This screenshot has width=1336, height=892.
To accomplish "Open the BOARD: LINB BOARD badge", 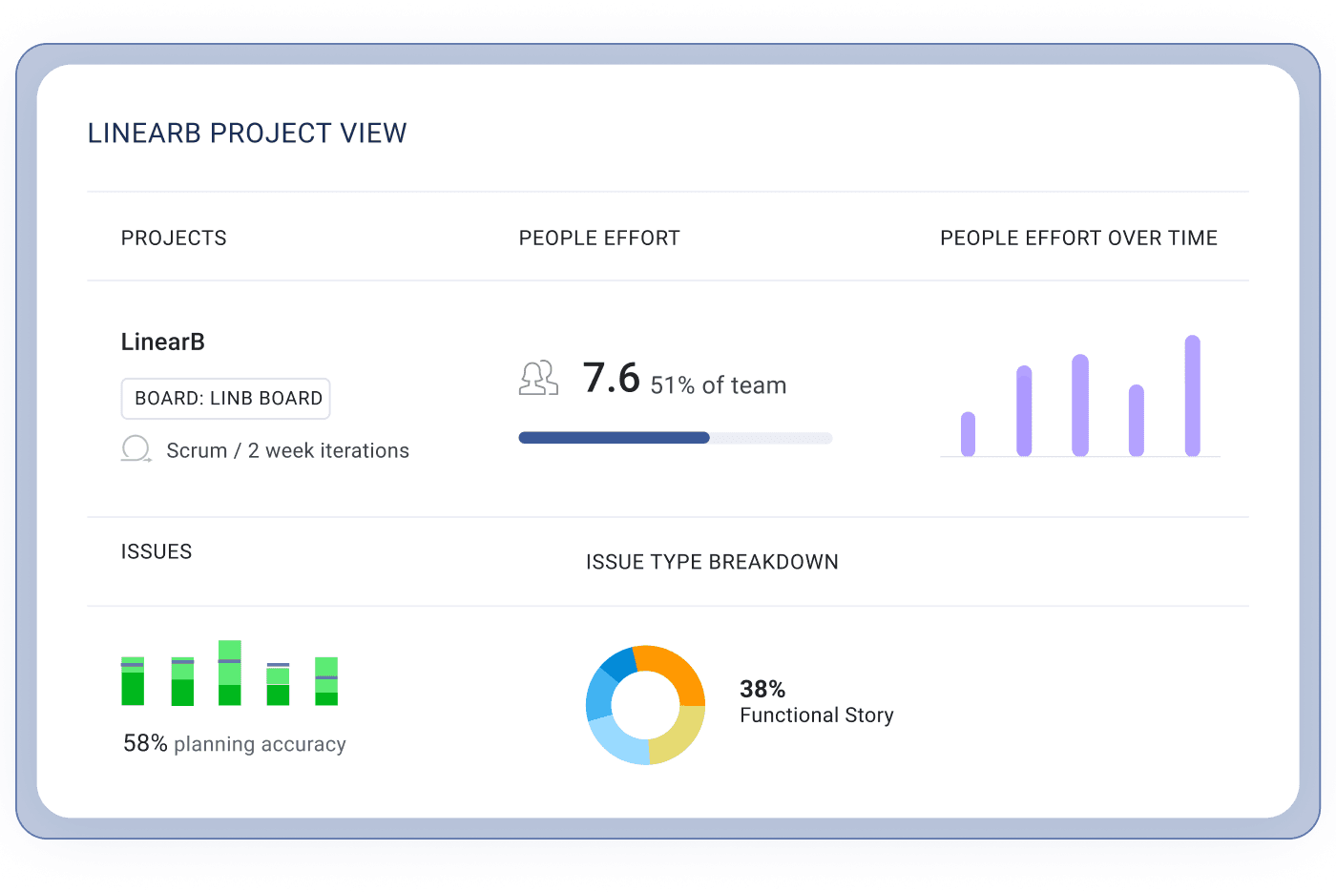I will click(x=225, y=399).
